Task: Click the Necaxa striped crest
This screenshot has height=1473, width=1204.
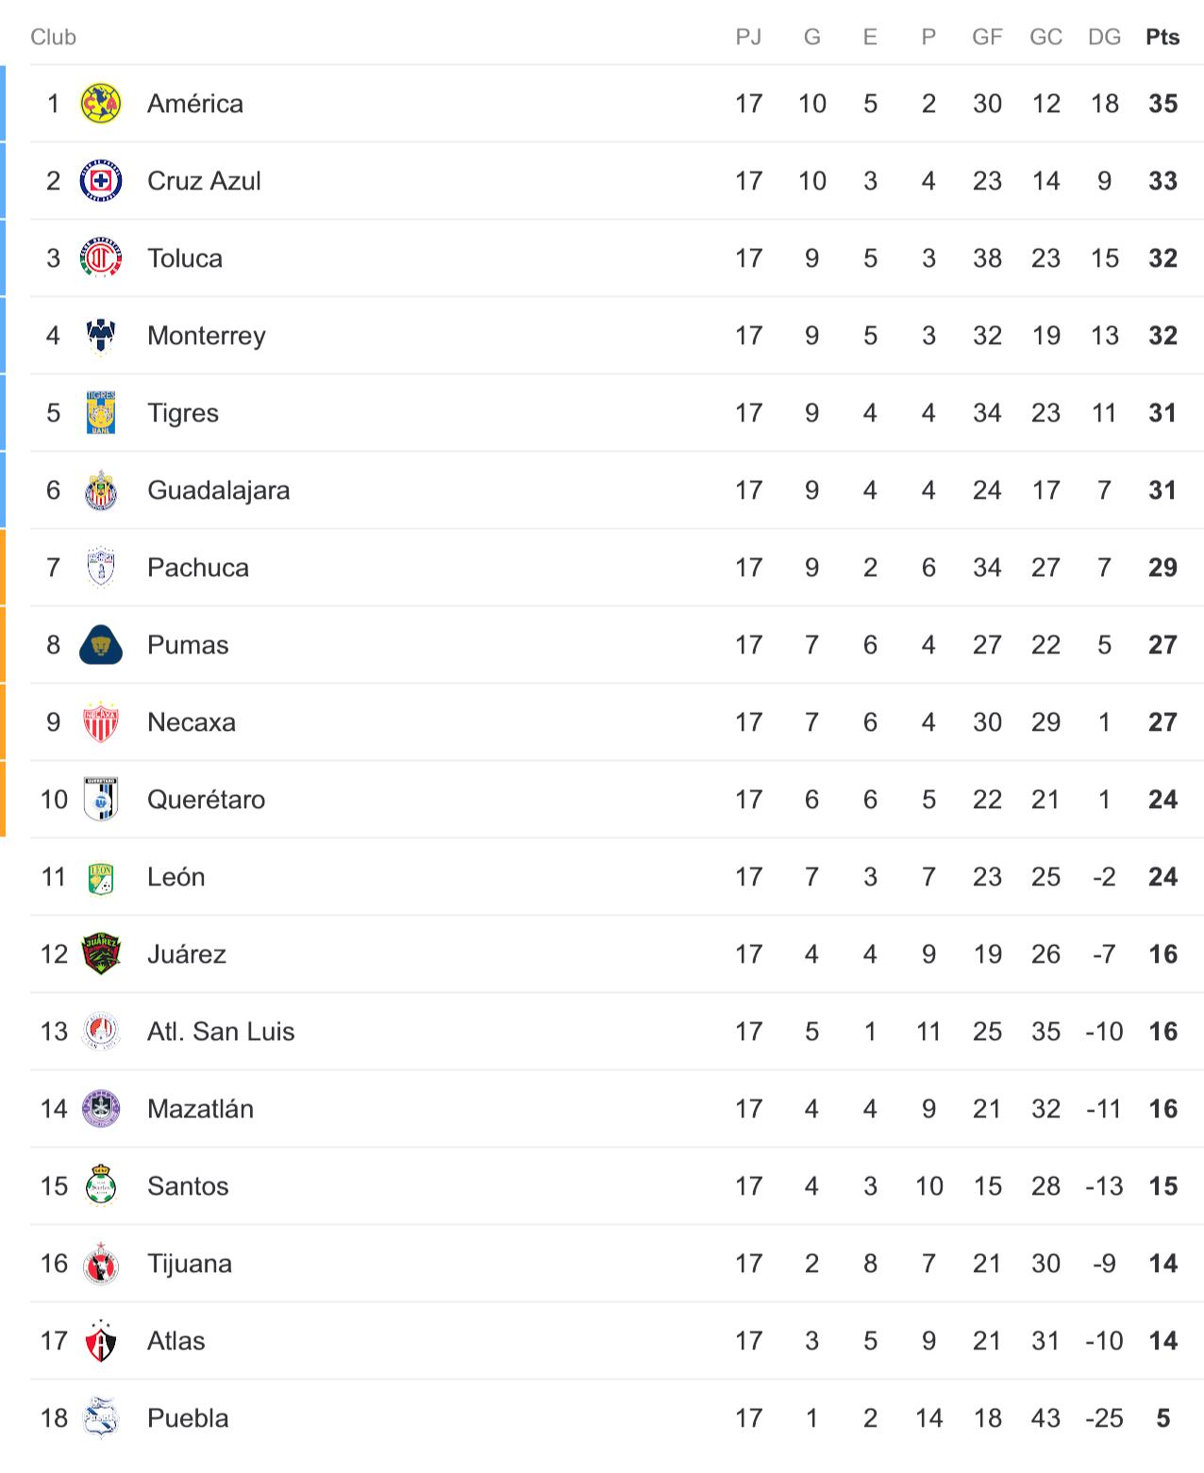Action: point(101,722)
